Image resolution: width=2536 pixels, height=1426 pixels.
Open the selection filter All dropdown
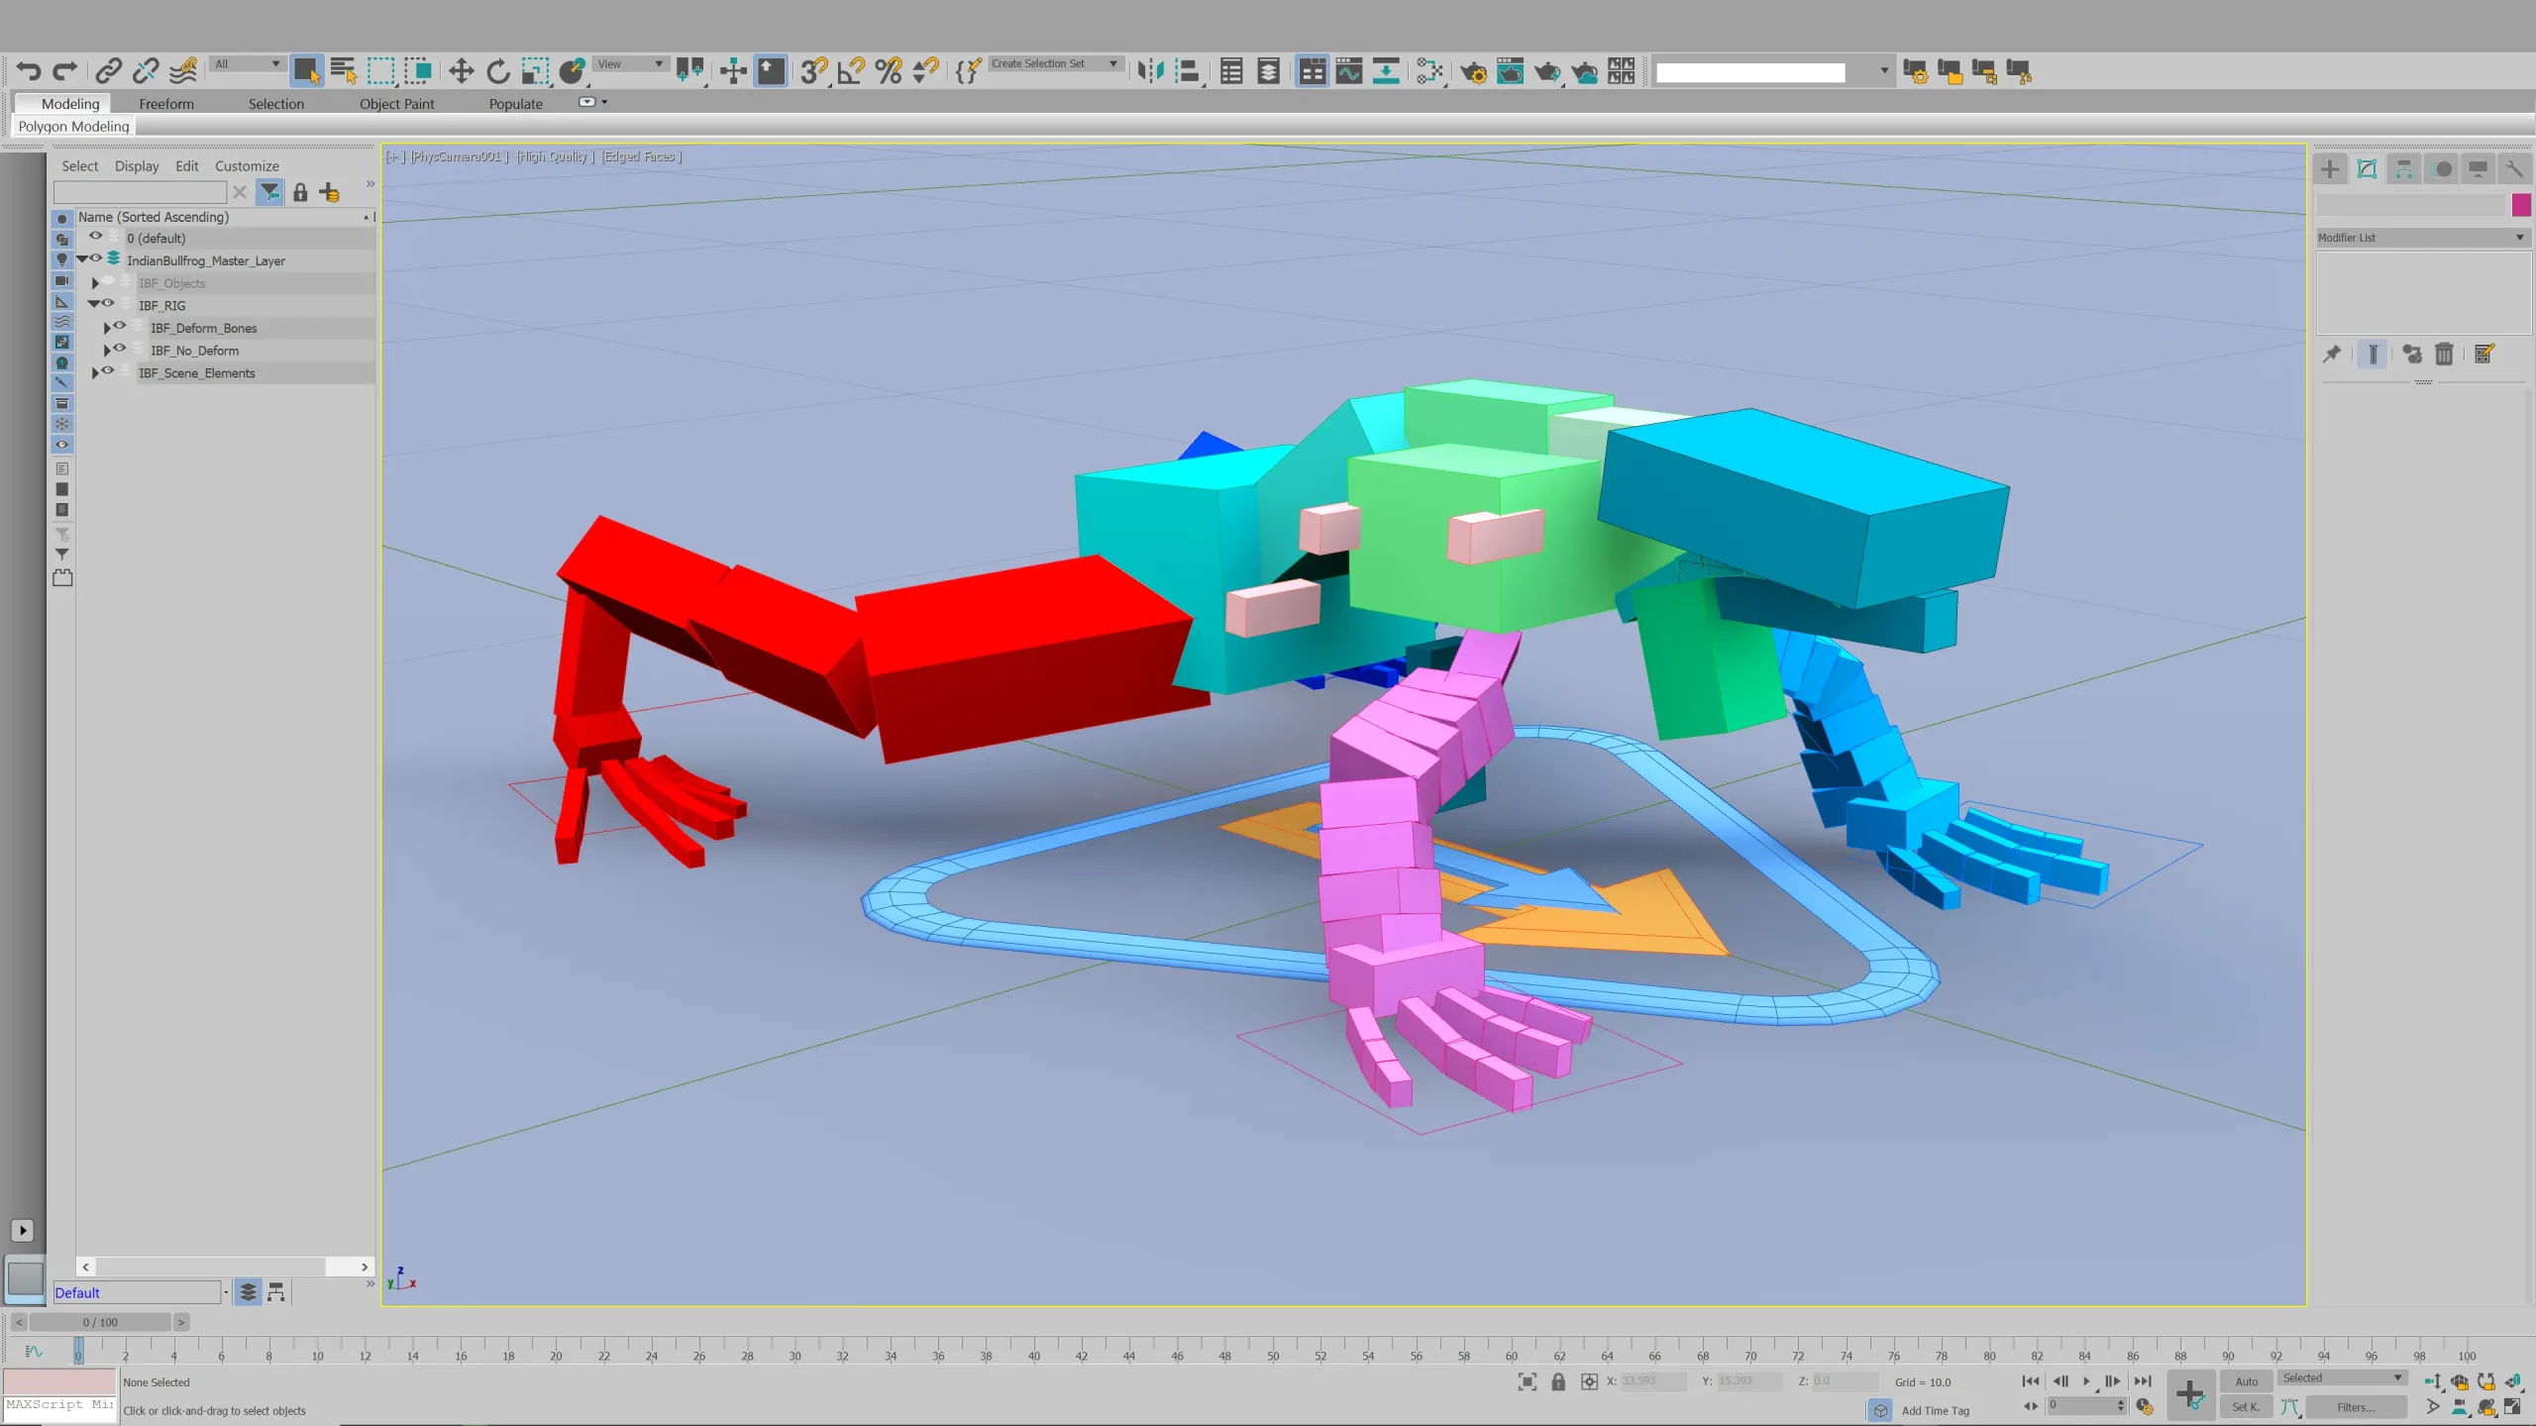point(248,64)
